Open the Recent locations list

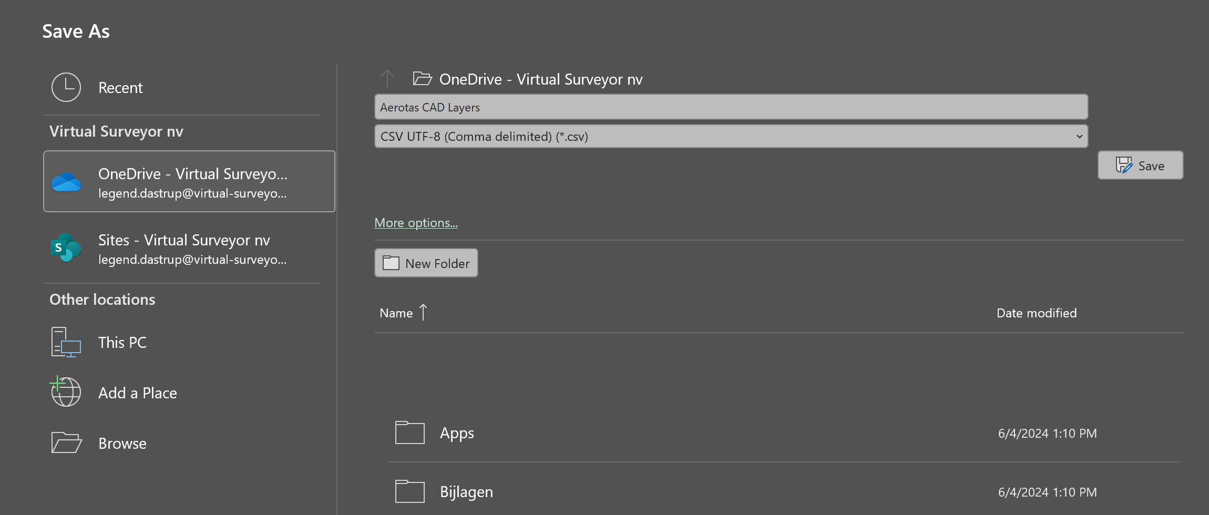point(181,87)
